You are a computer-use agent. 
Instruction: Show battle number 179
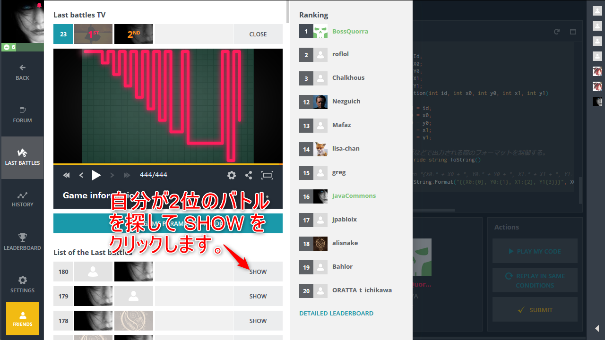click(258, 296)
